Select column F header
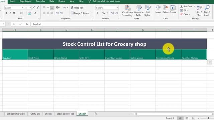Image resolution: width=214 pixels, height=120 pixels. [x=117, y=30]
